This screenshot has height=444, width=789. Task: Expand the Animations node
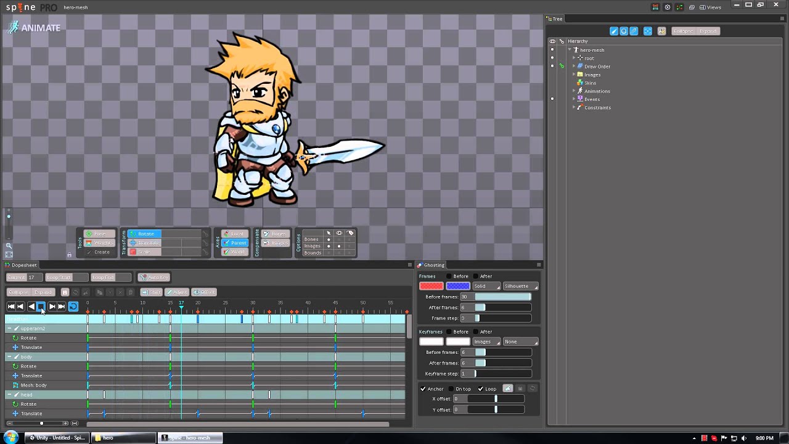[x=574, y=91]
